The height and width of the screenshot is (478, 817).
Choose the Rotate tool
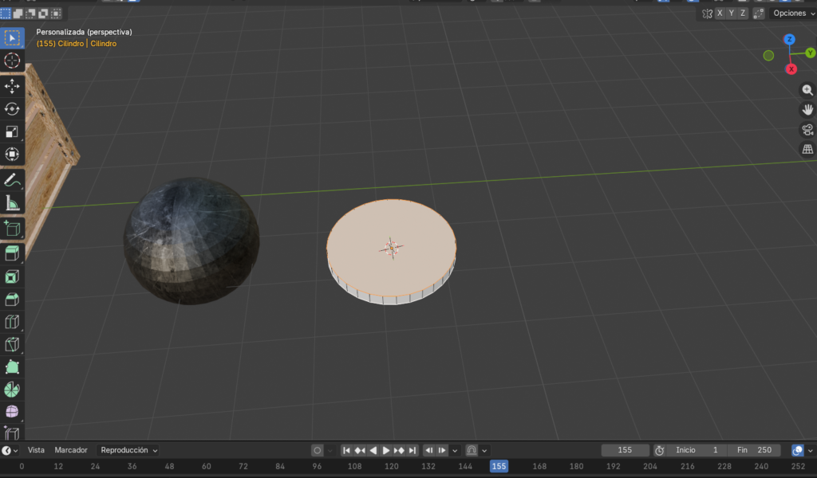(x=12, y=108)
